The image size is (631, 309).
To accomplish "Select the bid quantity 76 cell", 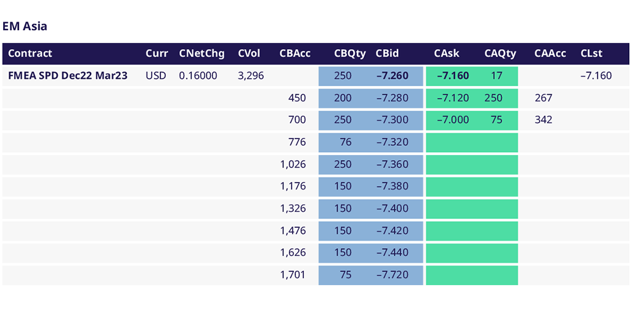I will (345, 142).
